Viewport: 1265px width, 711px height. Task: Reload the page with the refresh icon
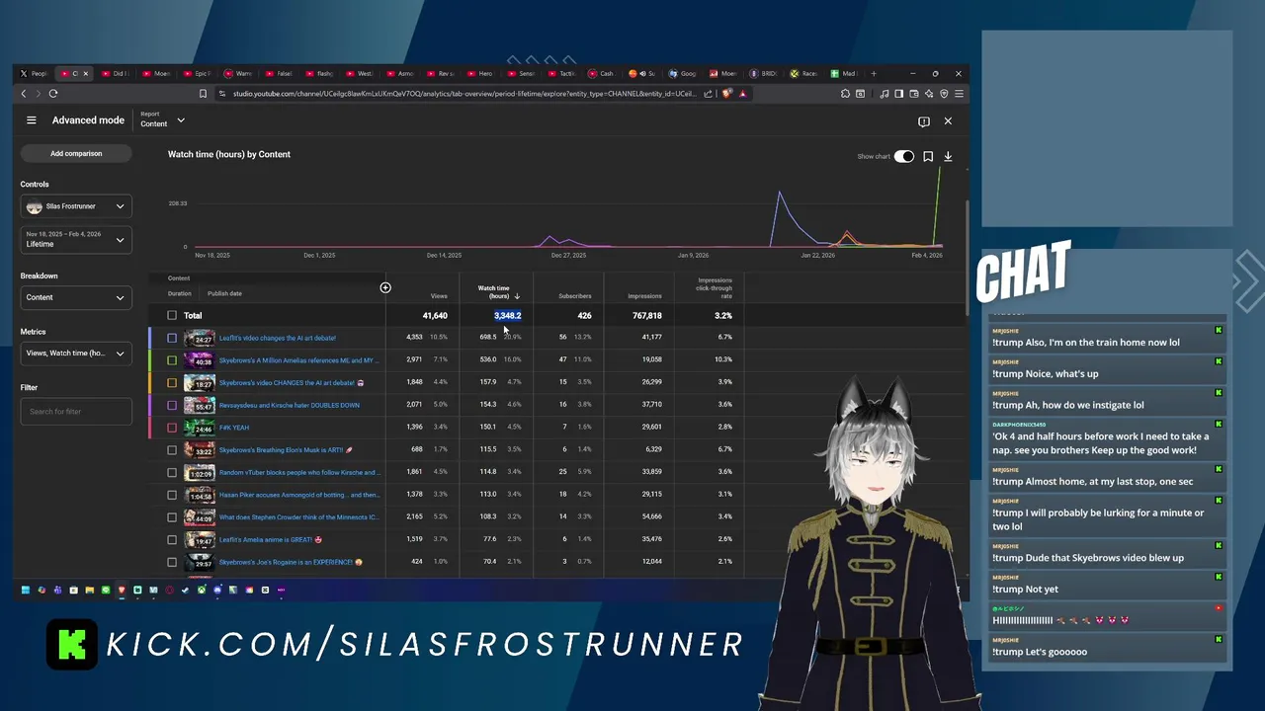click(53, 94)
